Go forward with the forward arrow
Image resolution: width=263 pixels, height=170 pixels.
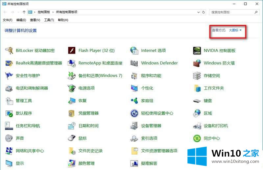pyautogui.click(x=12, y=12)
